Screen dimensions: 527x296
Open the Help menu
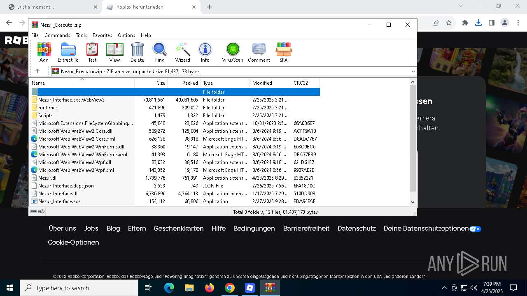(146, 35)
